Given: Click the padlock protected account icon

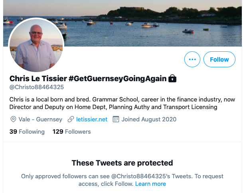Looking at the screenshot, I should coord(172,78).
